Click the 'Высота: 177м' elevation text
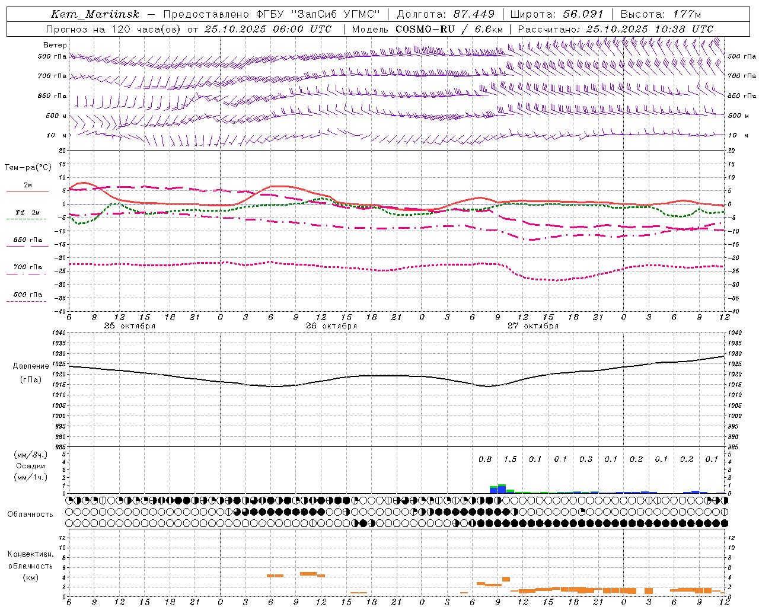Image resolution: width=759 pixels, height=607 pixels. click(x=661, y=14)
